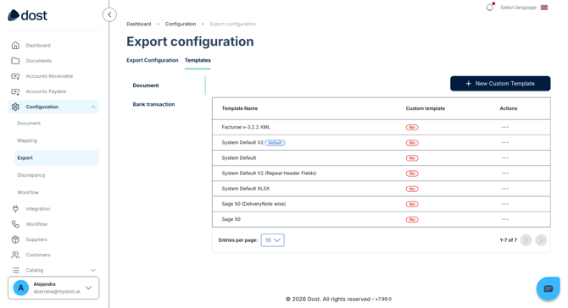Click Configuration breadcrumb link
The image size is (568, 308).
pos(181,24)
